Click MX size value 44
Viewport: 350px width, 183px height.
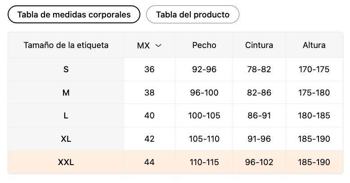click(x=149, y=162)
